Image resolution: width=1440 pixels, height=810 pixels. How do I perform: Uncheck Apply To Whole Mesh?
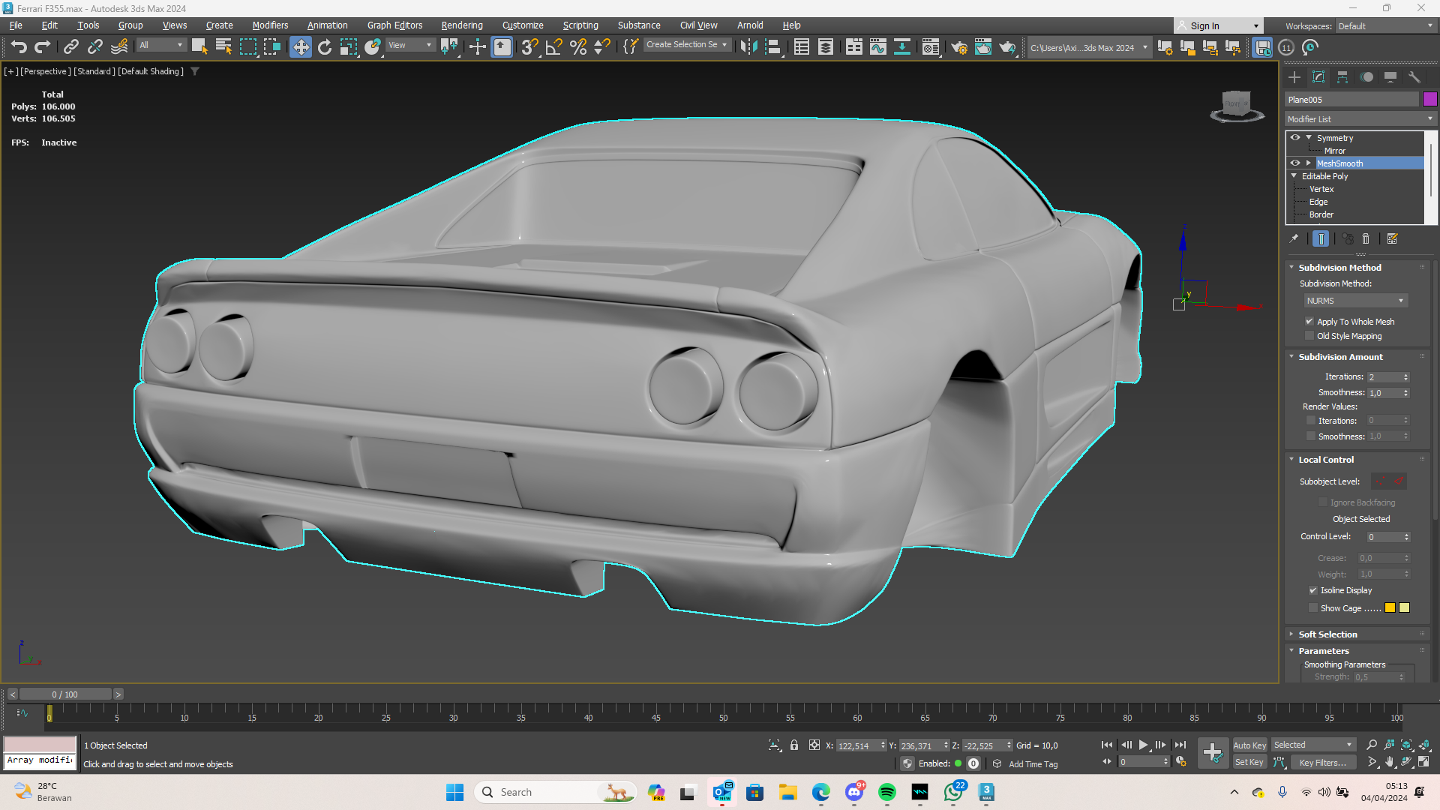click(x=1309, y=322)
